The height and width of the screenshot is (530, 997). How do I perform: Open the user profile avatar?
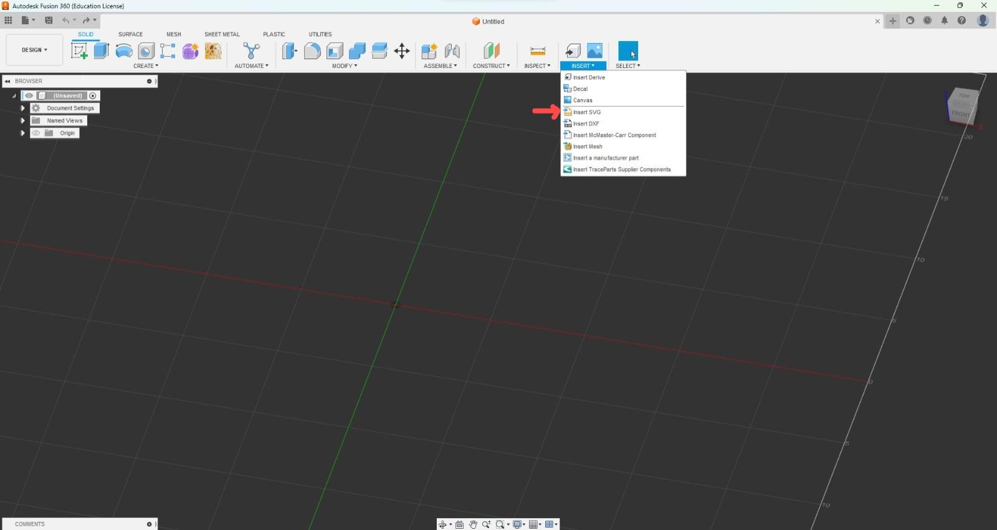tap(983, 21)
